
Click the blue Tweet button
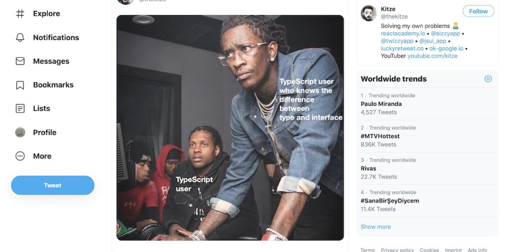[53, 185]
